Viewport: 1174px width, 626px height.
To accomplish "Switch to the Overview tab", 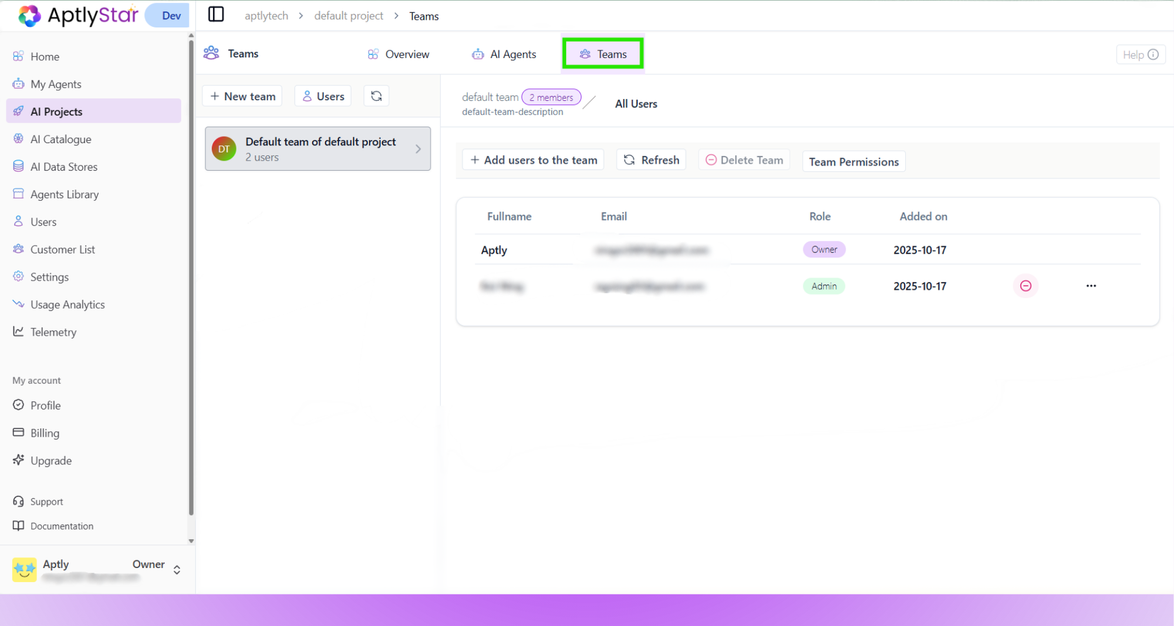I will tap(398, 54).
